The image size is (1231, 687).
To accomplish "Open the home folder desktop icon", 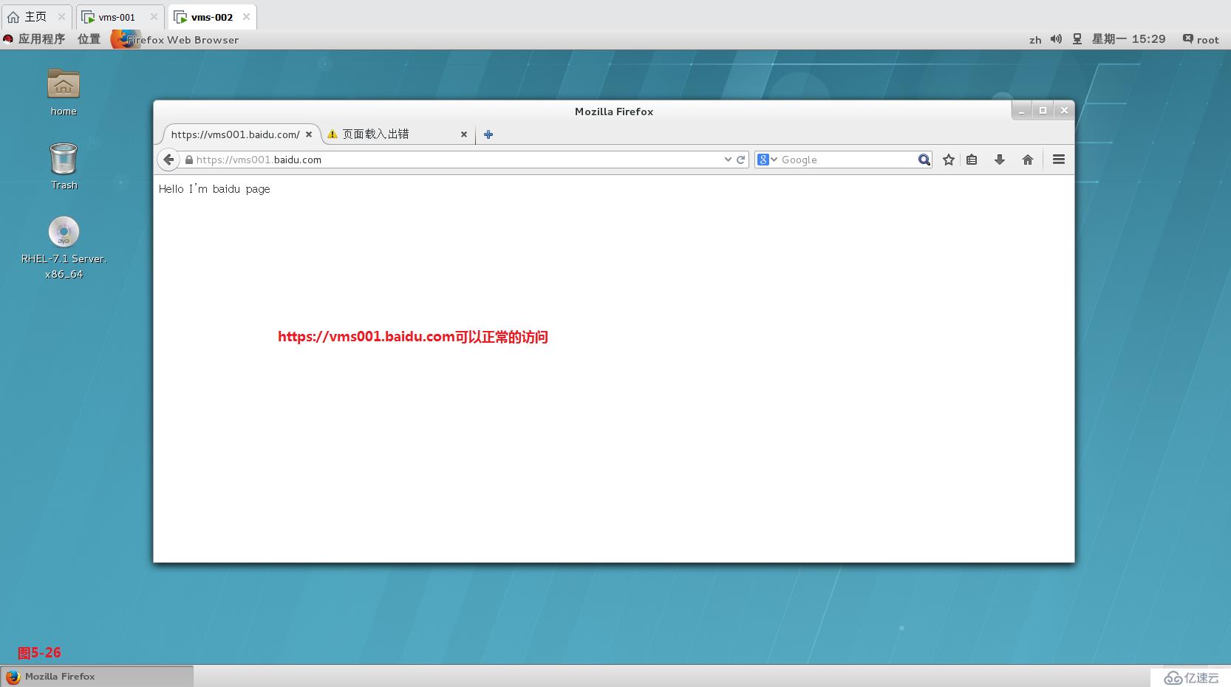I will [x=64, y=92].
